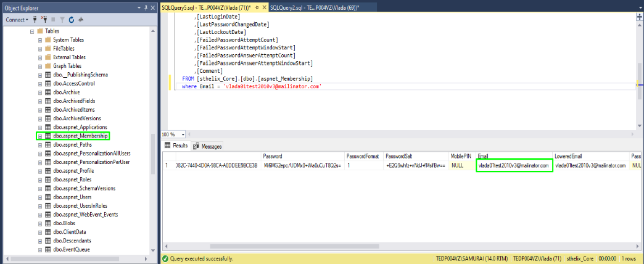Viewport: 644px width, 264px height.
Task: Close the SQLQuery5.sql tab
Action: pyautogui.click(x=263, y=8)
